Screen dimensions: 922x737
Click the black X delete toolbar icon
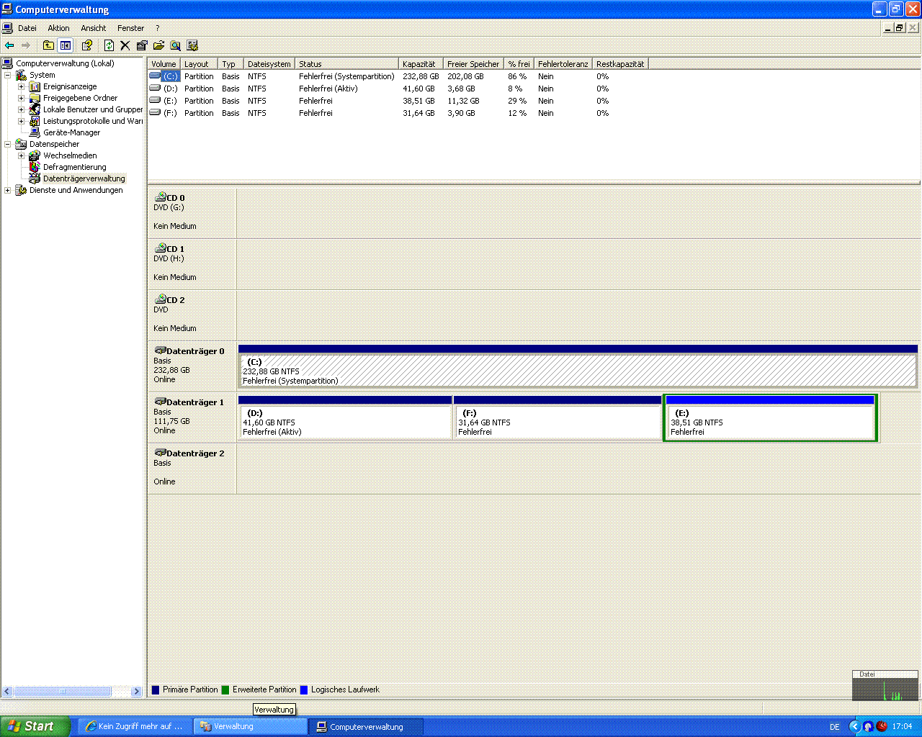point(125,45)
